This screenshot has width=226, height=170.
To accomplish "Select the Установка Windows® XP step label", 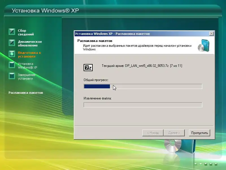I will pos(27,66).
